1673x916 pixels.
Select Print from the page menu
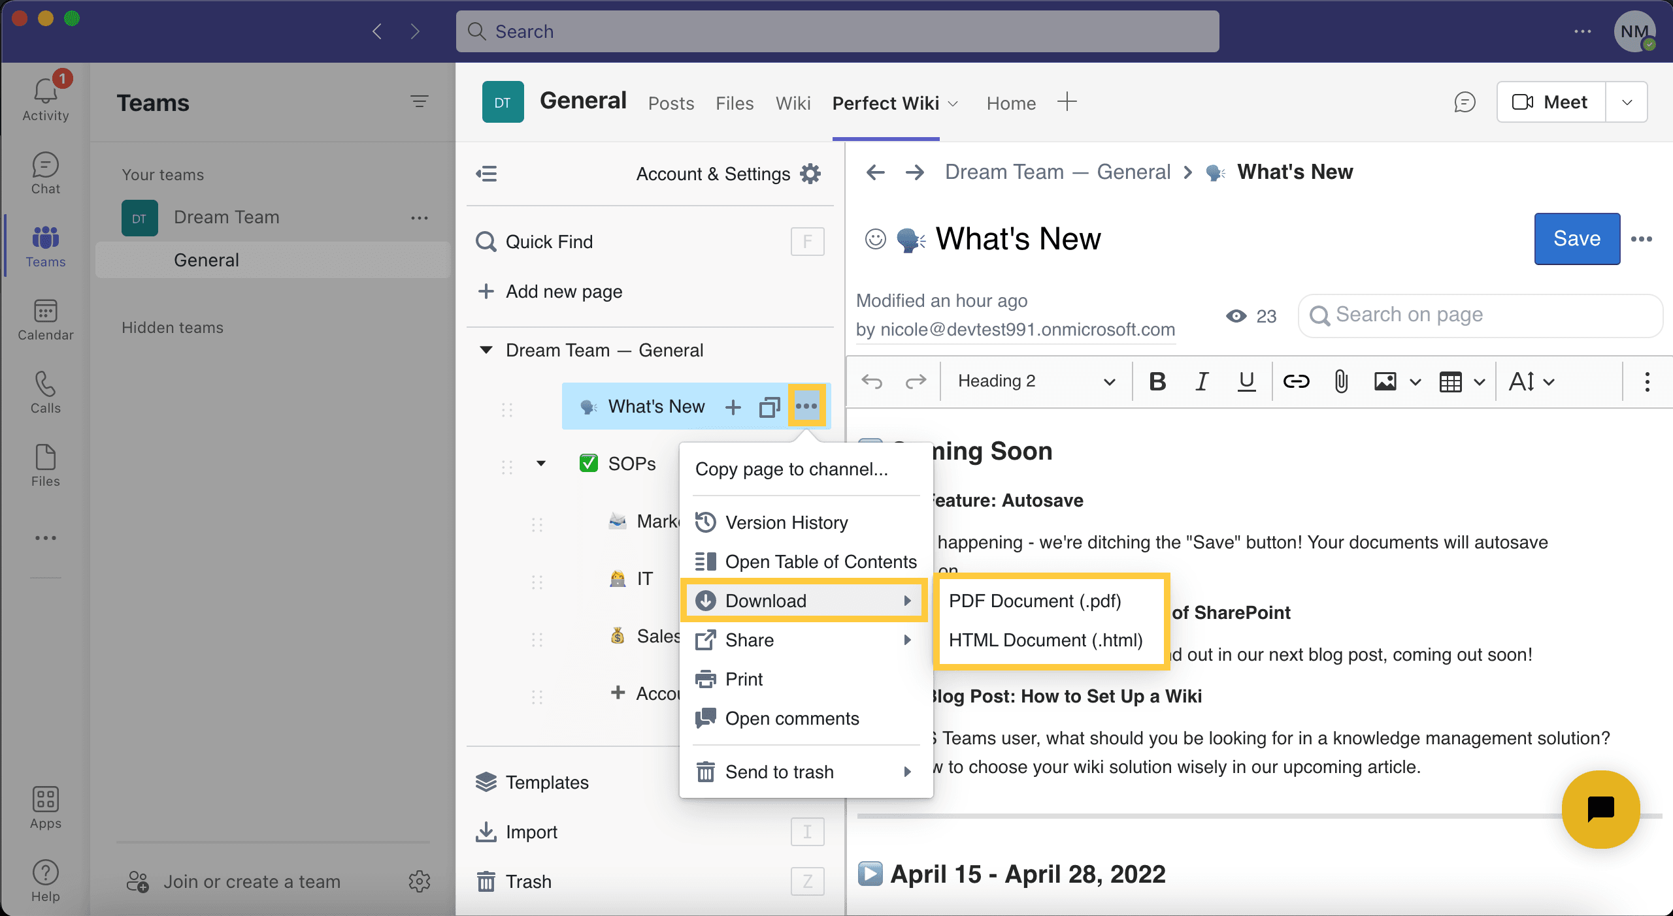[x=806, y=679]
